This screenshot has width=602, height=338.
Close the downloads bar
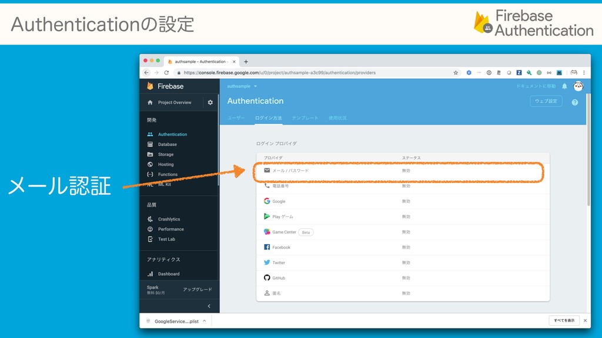click(585, 321)
